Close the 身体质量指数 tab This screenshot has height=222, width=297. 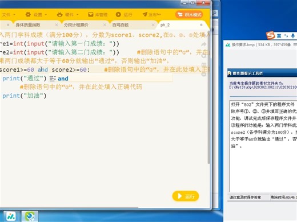(x=57, y=25)
